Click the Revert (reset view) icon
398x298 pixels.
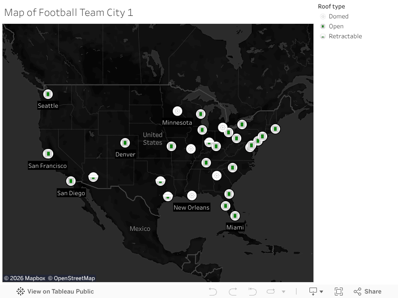(x=252, y=292)
